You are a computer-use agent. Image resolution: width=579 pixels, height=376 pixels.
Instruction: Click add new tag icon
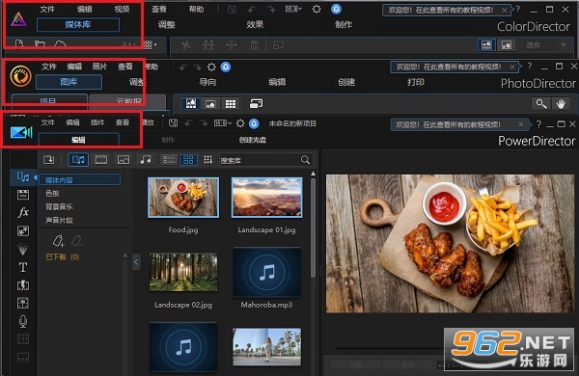[x=58, y=241]
